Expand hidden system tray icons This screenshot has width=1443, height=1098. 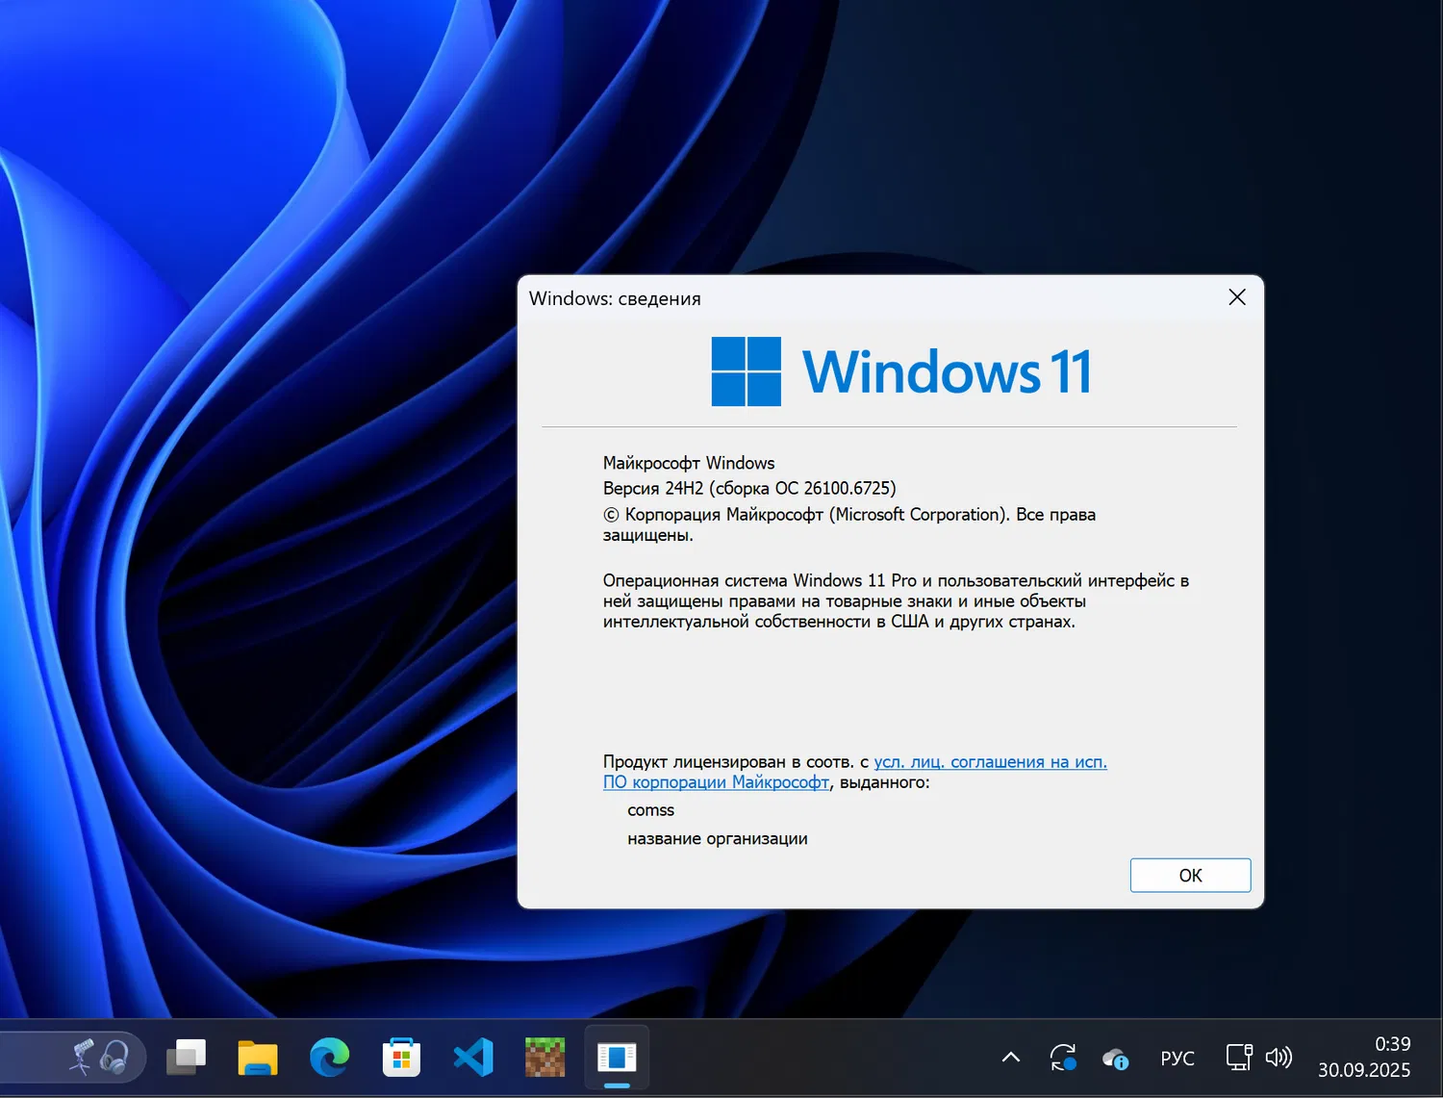pyautogui.click(x=1010, y=1057)
